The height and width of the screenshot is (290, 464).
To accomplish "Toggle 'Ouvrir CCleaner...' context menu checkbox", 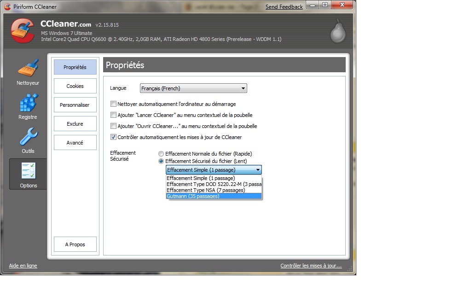I will coord(113,126).
